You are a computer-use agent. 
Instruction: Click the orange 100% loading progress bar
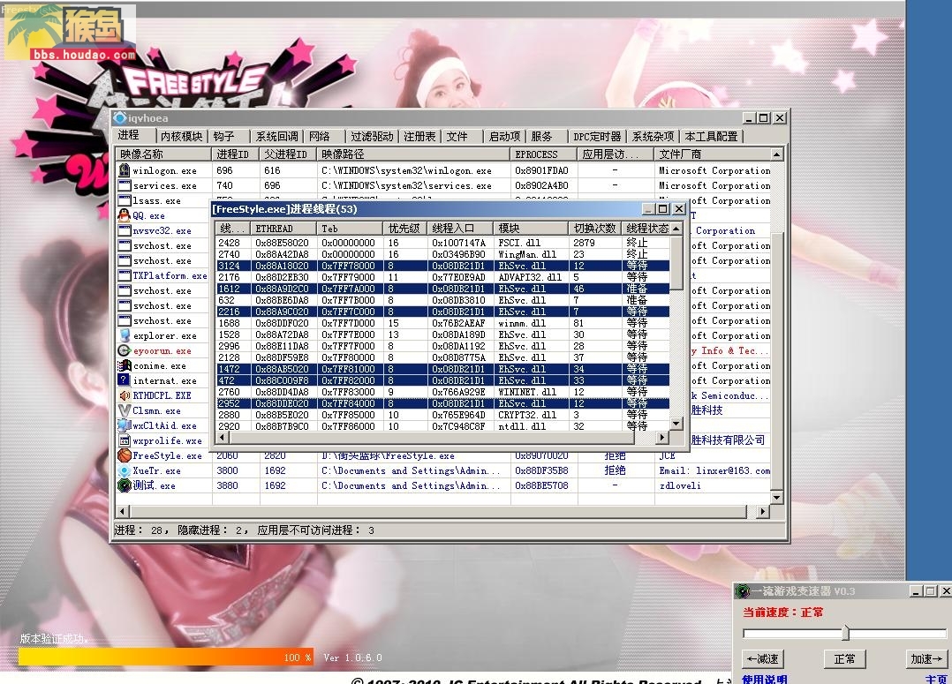pos(166,657)
